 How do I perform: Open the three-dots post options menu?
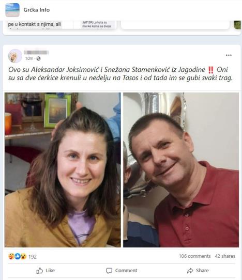[x=229, y=55]
